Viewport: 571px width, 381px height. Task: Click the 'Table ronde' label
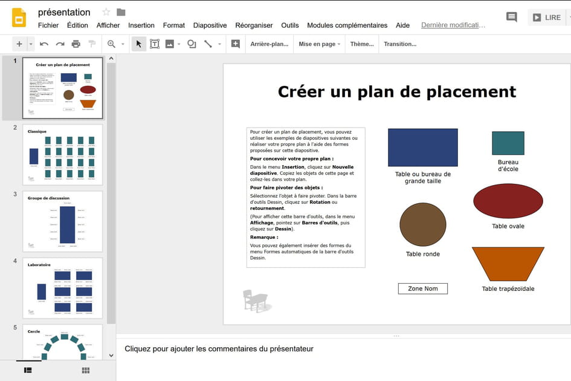[x=423, y=254]
